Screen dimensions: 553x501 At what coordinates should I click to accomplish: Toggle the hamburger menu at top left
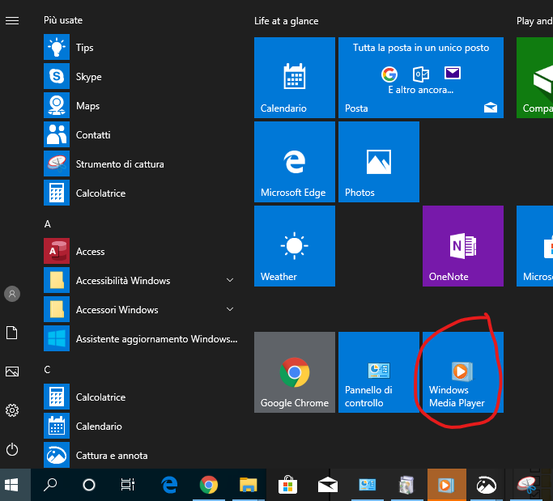pos(12,20)
